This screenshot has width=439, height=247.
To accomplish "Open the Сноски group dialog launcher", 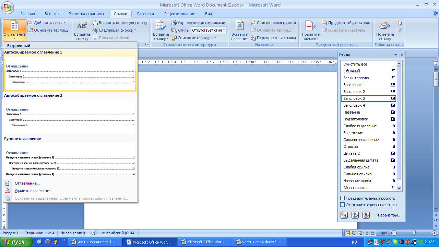I will (147, 45).
